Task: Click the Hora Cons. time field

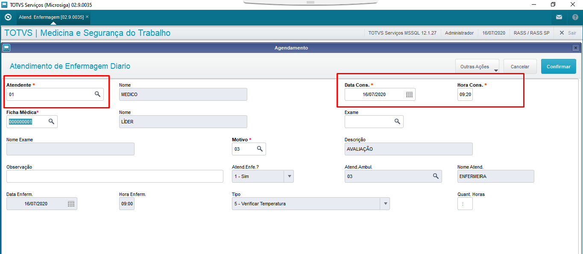Action: pos(465,94)
